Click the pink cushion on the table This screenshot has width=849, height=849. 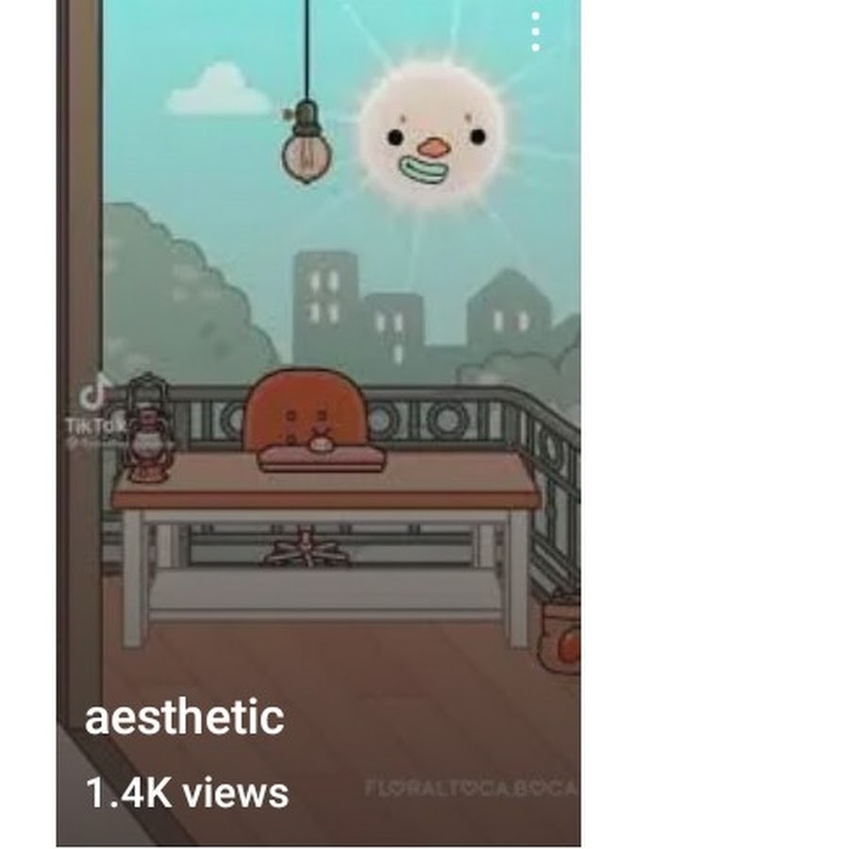pyautogui.click(x=322, y=458)
